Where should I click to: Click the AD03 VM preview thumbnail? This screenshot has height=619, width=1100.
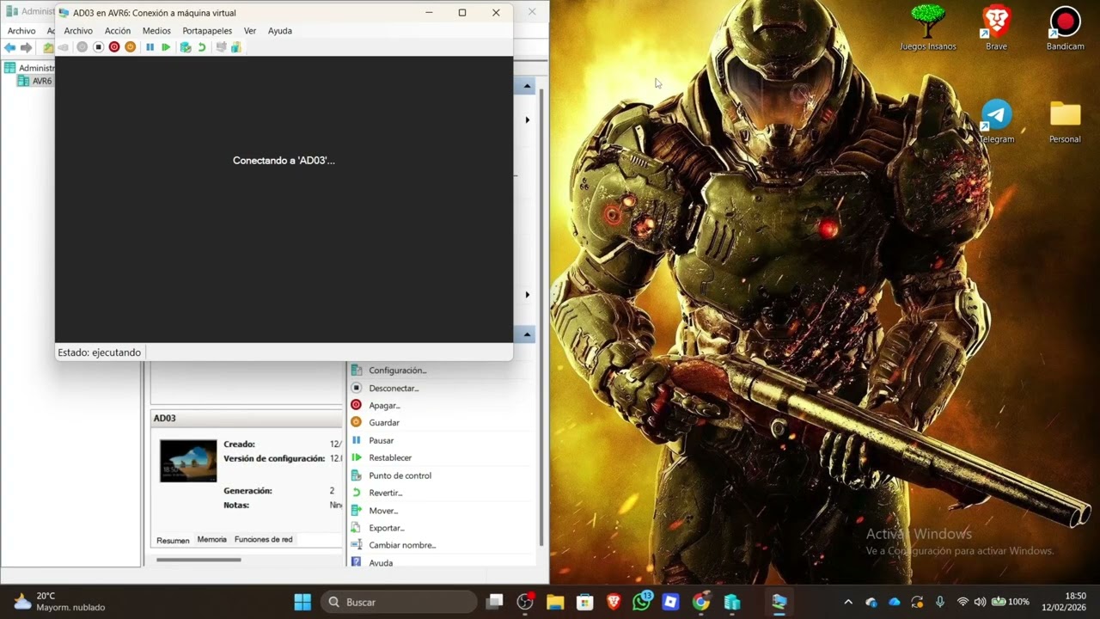click(188, 462)
